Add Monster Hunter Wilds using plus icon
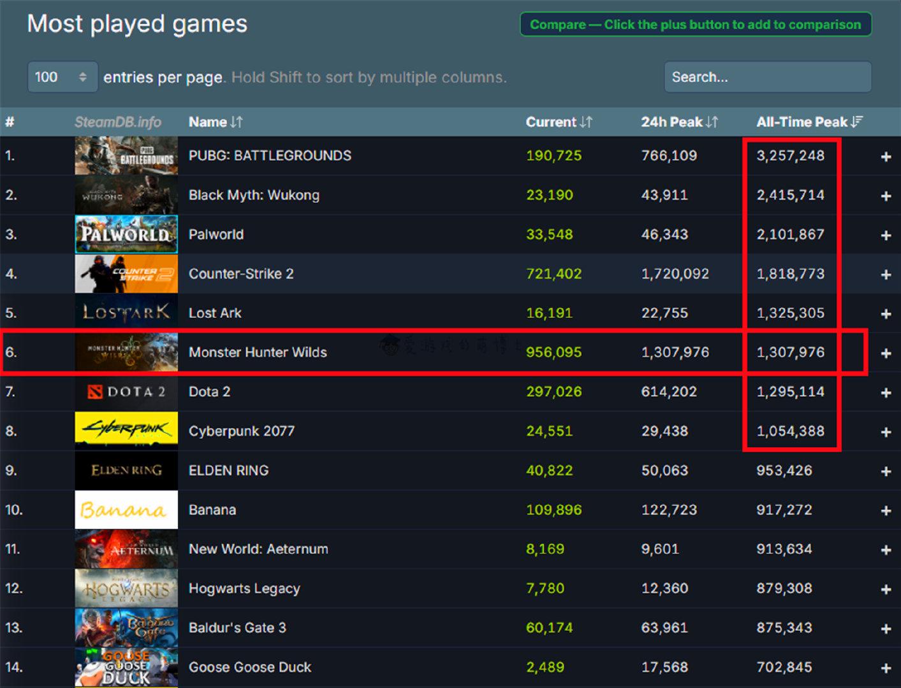Viewport: 901px width, 688px height. click(886, 354)
